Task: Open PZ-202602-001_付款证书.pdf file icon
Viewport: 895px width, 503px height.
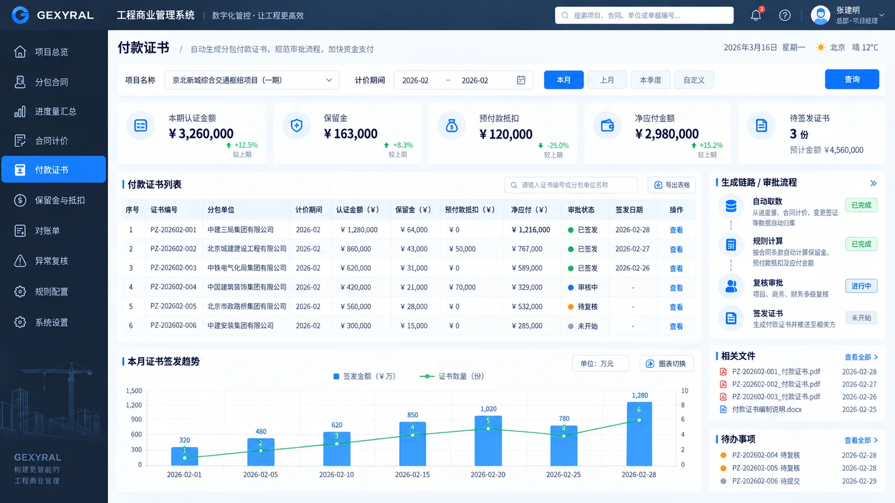Action: click(723, 372)
